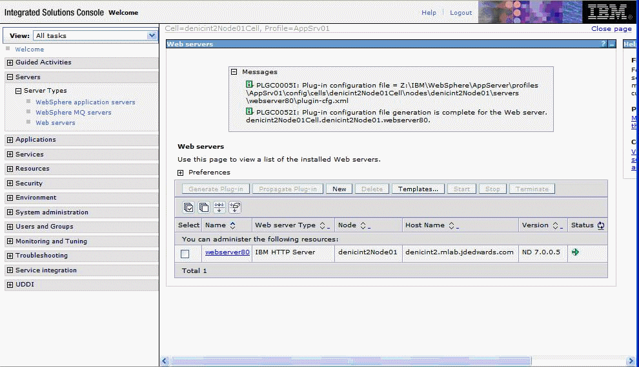Click the New button
639x367 pixels.
[339, 189]
